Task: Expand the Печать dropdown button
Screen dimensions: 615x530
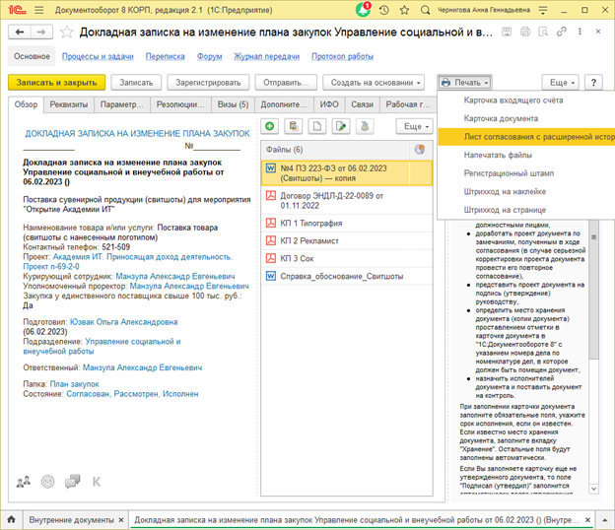Action: [x=464, y=83]
